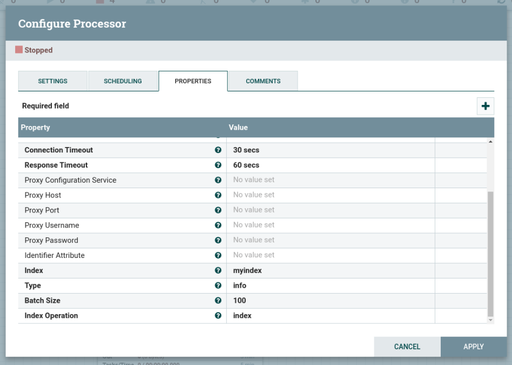View help for Proxy Password property
The width and height of the screenshot is (512, 365).
click(218, 240)
